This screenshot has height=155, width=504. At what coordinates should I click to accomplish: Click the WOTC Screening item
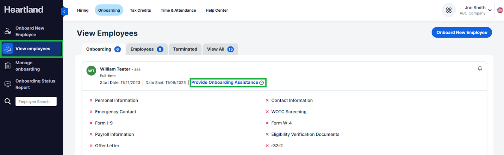[289, 112]
